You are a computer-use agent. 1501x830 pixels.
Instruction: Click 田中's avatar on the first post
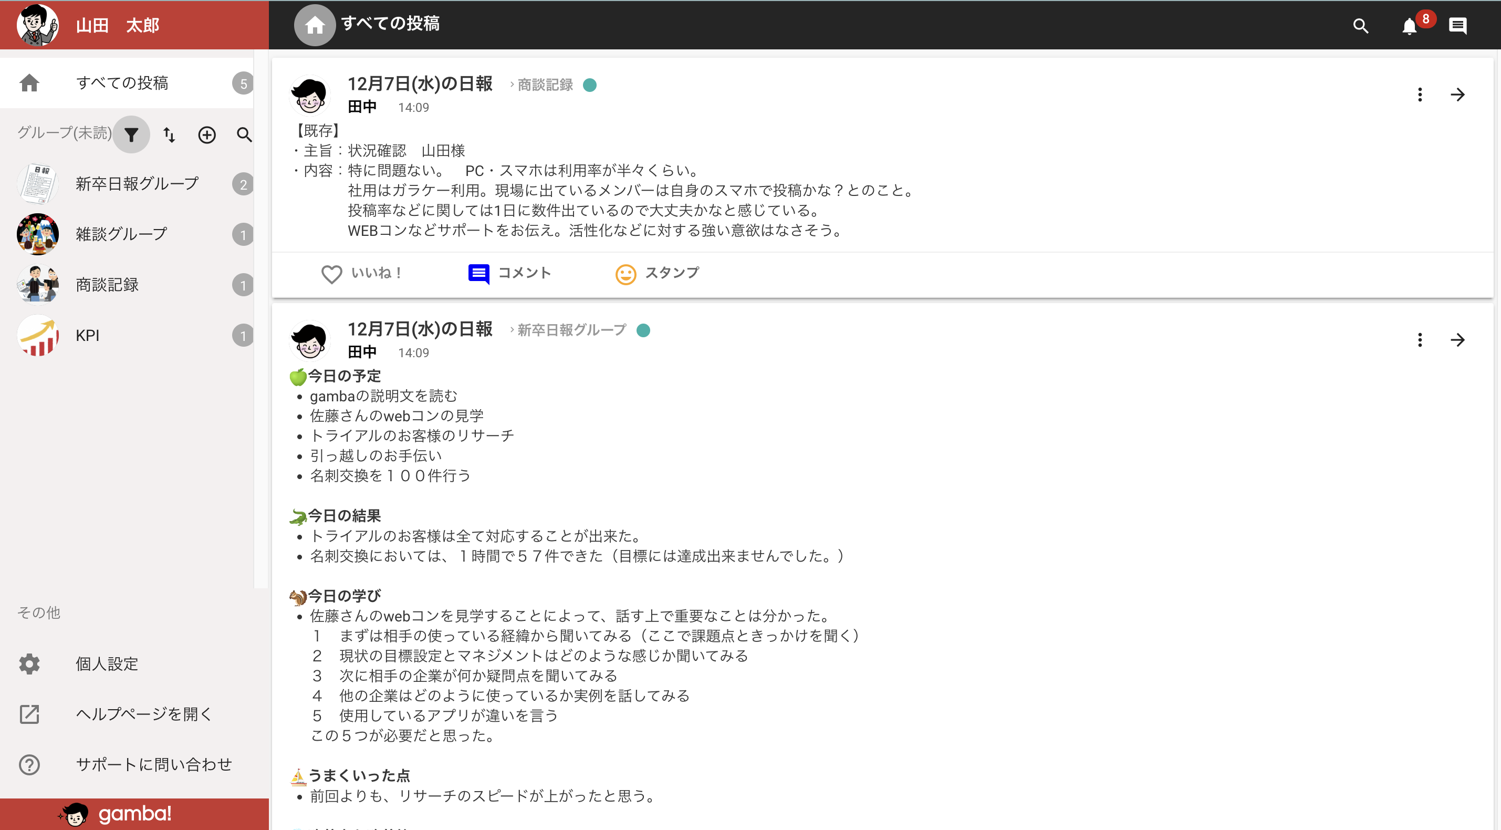point(310,95)
